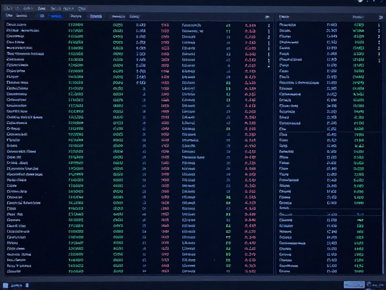Select the highlighted bright blue tab
Image resolution: width=386 pixels, height=290 pixels.
pyautogui.click(x=55, y=16)
